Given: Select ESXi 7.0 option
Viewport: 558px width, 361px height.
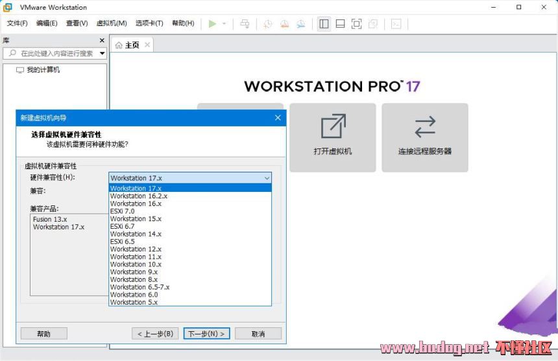Looking at the screenshot, I should 190,211.
